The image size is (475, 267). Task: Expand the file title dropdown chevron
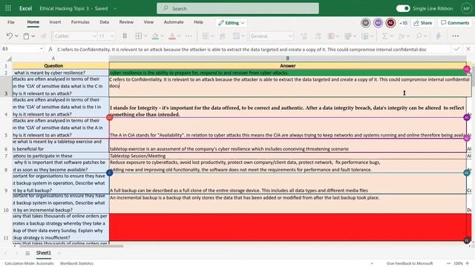(115, 8)
